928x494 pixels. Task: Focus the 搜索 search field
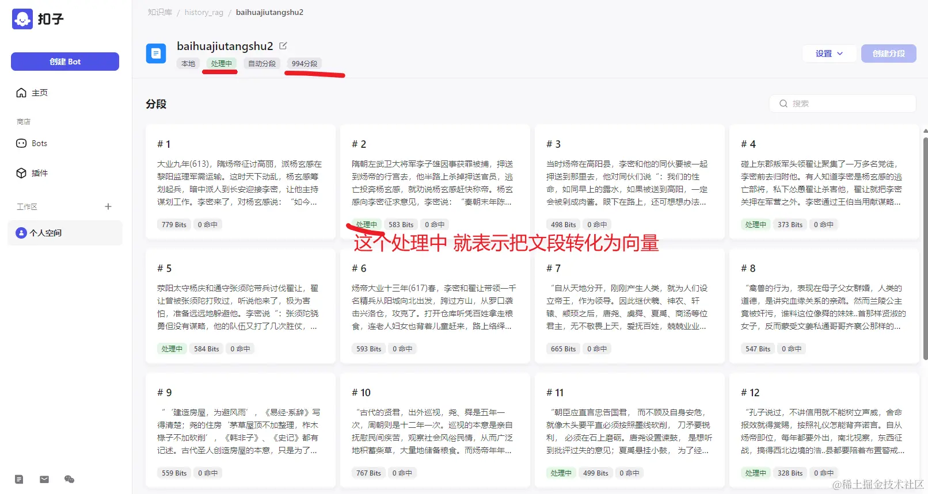[x=843, y=104]
